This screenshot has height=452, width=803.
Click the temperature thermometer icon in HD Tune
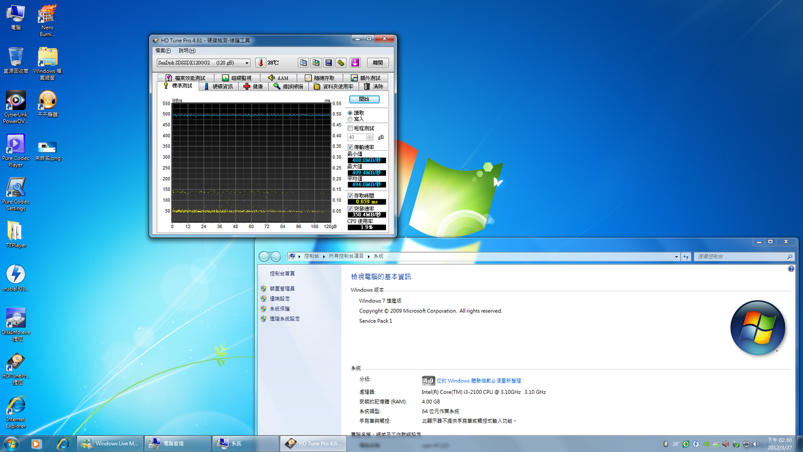[x=261, y=63]
